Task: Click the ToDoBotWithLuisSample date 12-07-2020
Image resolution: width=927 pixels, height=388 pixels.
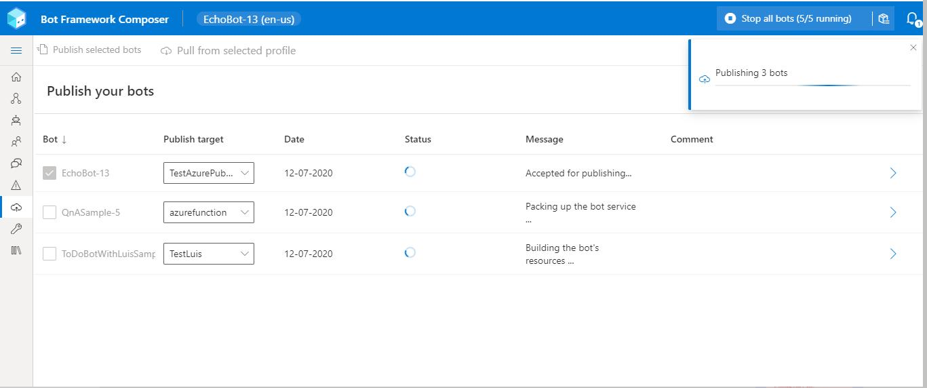Action: 309,254
